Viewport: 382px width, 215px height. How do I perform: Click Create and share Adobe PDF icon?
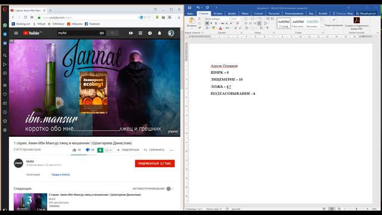pos(357,20)
